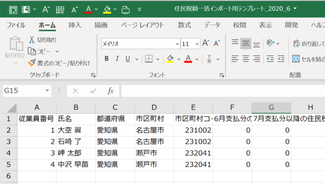
Task: Toggle bold formatting
Action: point(106,59)
